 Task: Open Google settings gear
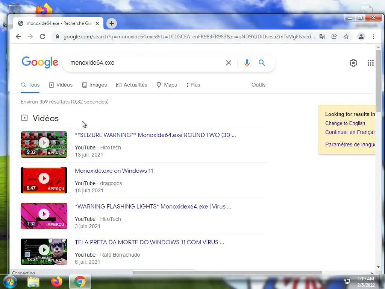tap(353, 63)
